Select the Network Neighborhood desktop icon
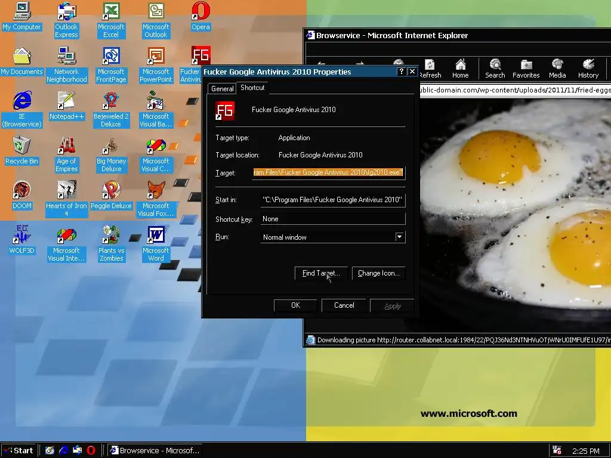Screen dimensions: 611x458 pyautogui.click(x=67, y=64)
